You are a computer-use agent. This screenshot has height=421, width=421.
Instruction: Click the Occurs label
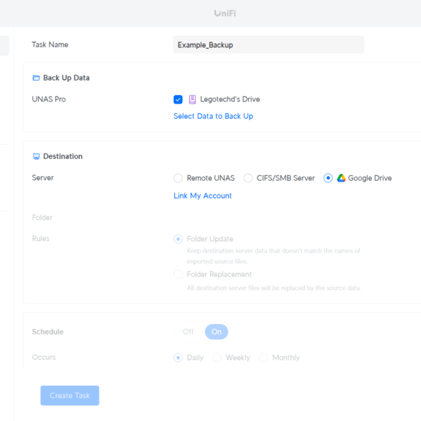[44, 358]
